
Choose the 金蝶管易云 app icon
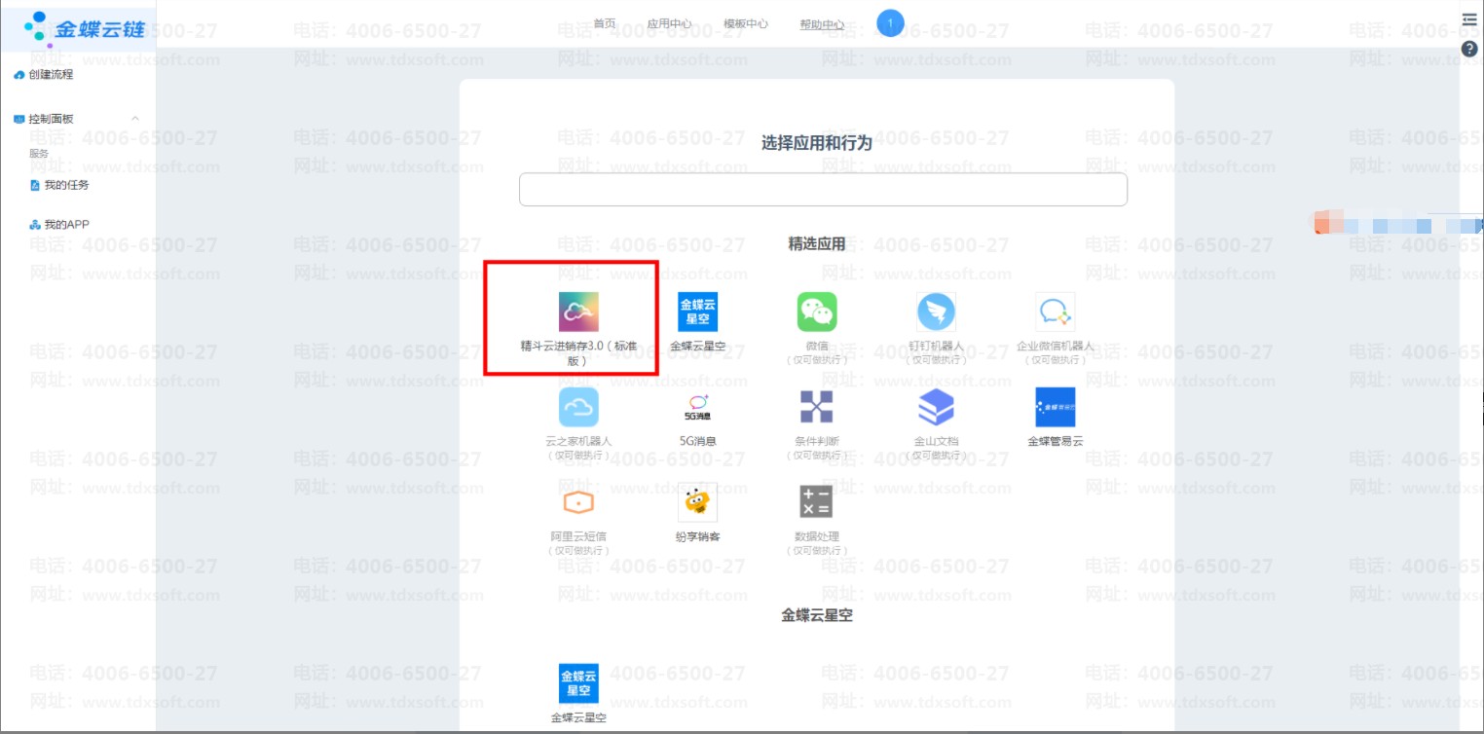click(1055, 407)
